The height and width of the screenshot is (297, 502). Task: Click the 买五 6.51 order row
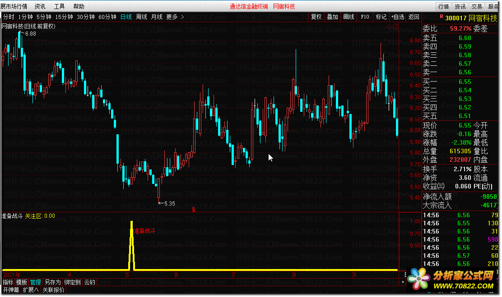(x=460, y=116)
